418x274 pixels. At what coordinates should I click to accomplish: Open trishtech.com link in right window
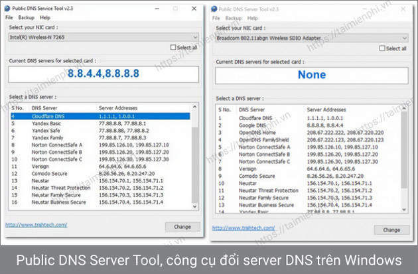[244, 228]
